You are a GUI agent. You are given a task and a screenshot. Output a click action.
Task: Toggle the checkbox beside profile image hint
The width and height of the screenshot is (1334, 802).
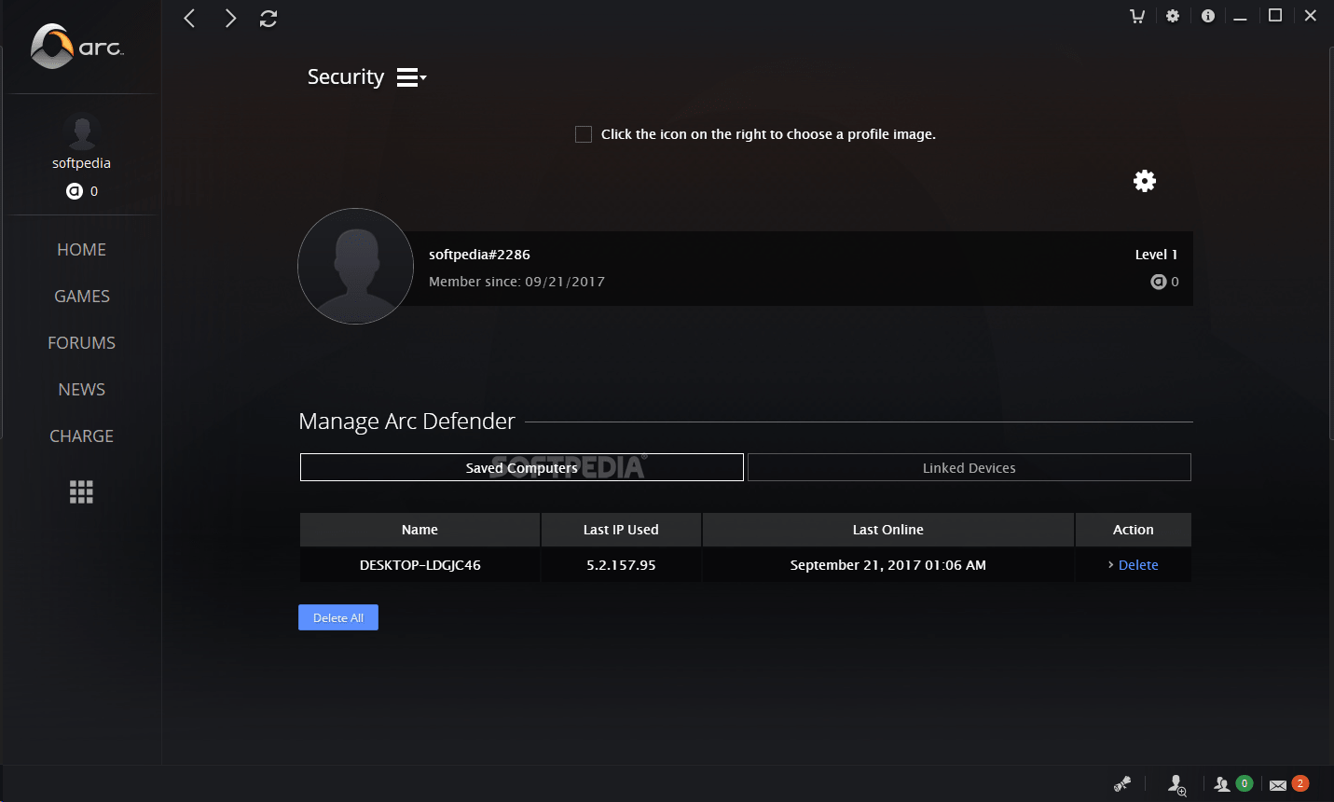tap(584, 134)
